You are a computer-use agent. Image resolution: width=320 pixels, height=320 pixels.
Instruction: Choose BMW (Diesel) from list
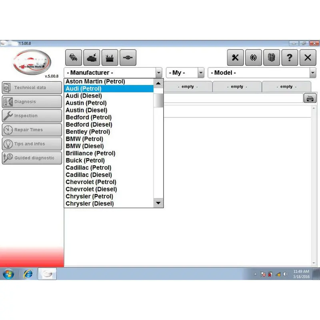point(109,146)
